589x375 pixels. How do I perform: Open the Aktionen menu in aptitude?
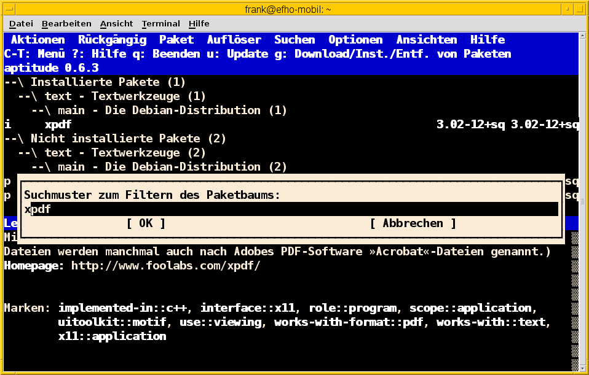[38, 39]
